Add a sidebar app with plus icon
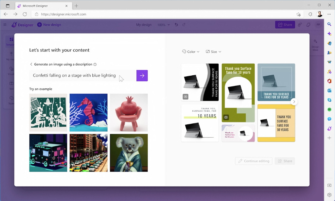 (329, 138)
